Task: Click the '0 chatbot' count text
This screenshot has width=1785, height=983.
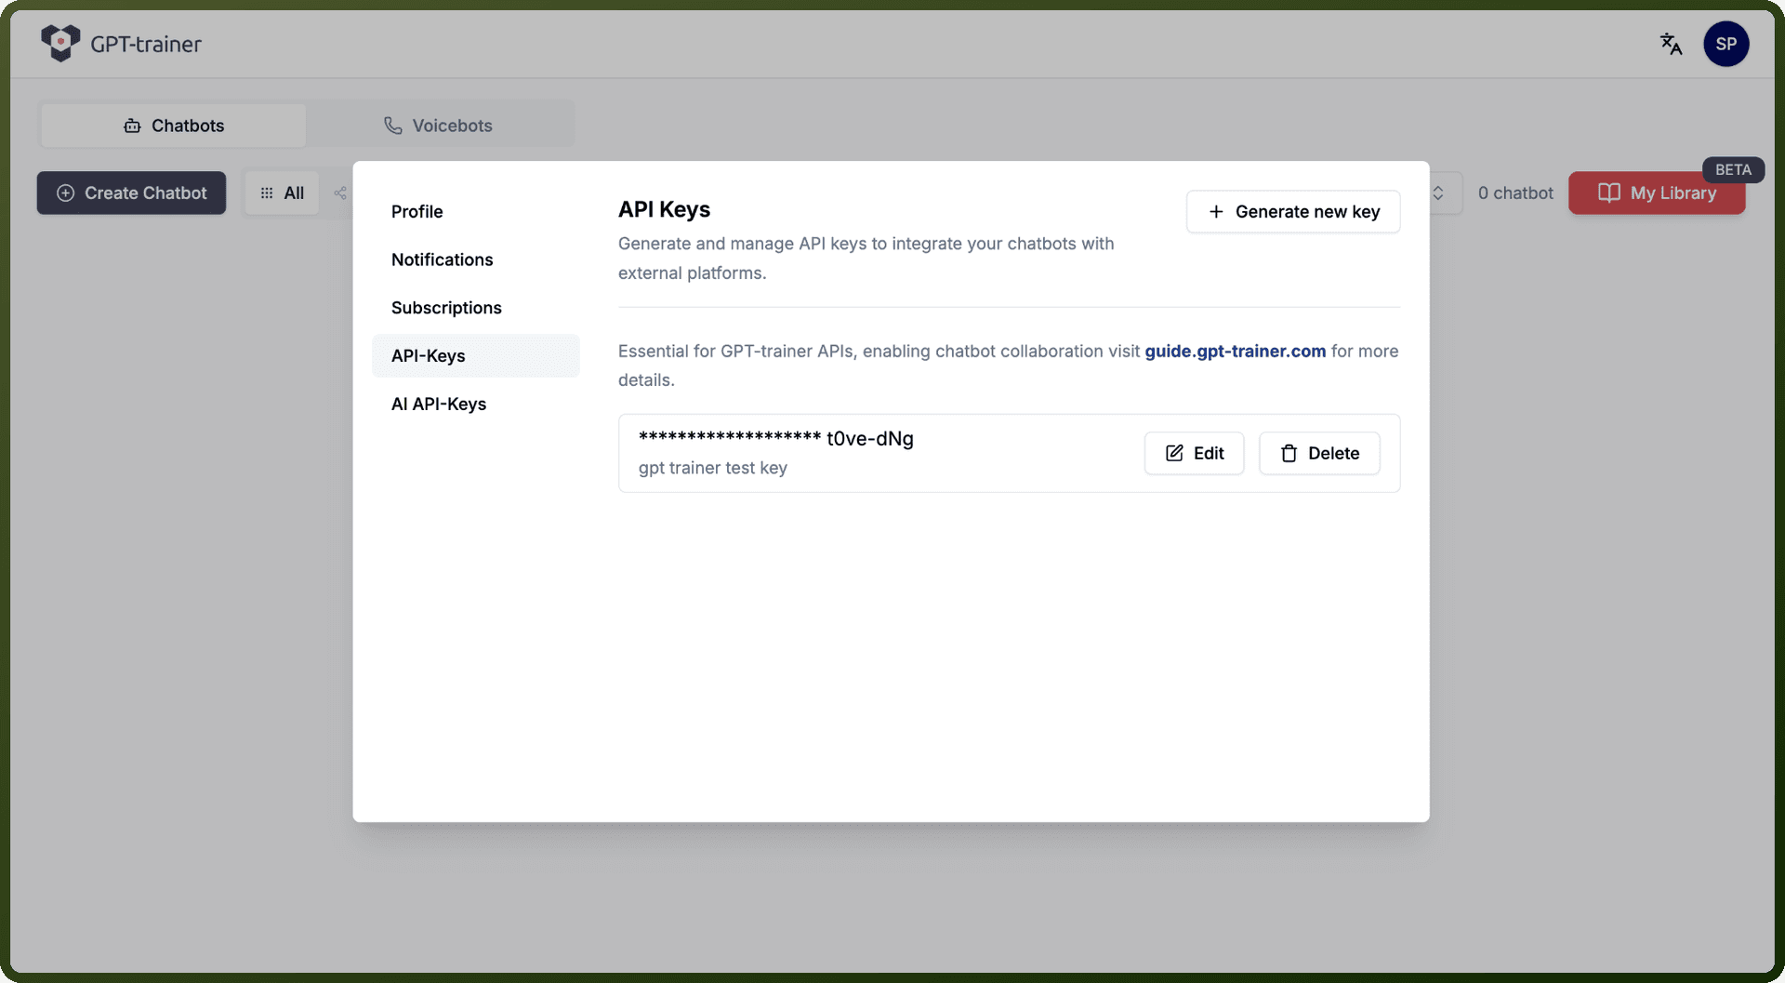Action: 1515,193
